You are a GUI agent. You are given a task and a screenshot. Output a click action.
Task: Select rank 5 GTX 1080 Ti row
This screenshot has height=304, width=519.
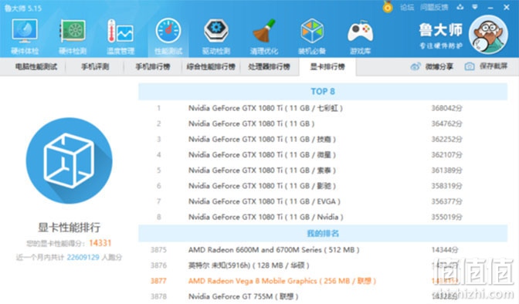(x=323, y=171)
